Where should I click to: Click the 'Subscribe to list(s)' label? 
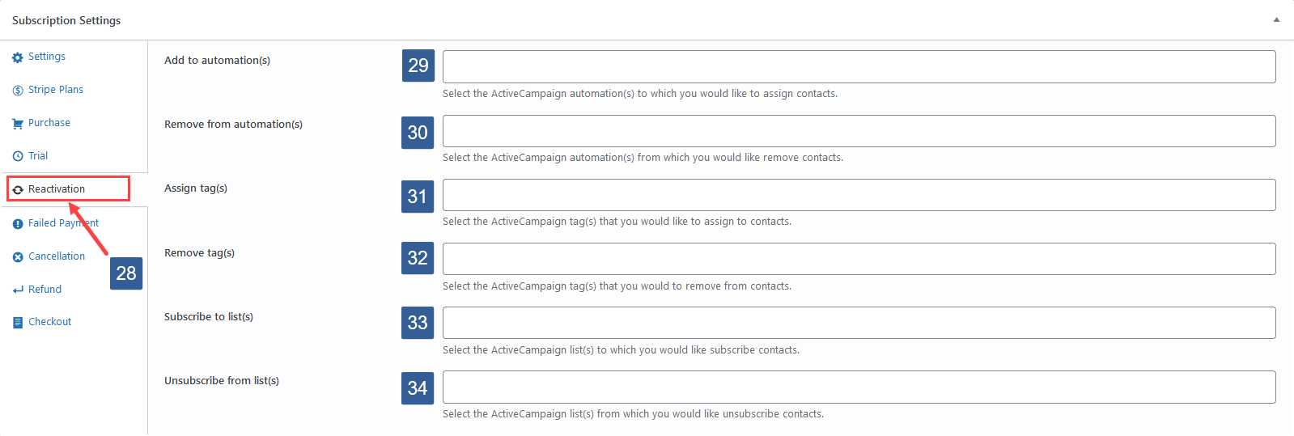pyautogui.click(x=209, y=317)
